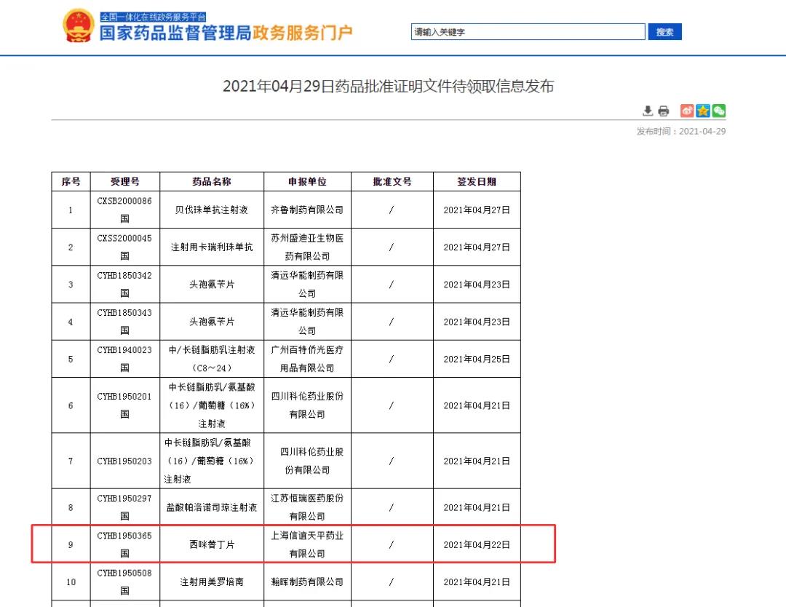
Task: Focus the 请输入关键字 search field
Action: point(528,32)
